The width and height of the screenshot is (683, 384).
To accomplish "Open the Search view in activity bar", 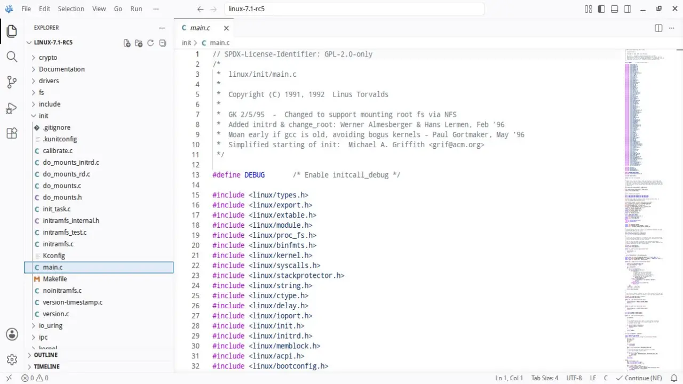I will point(12,57).
